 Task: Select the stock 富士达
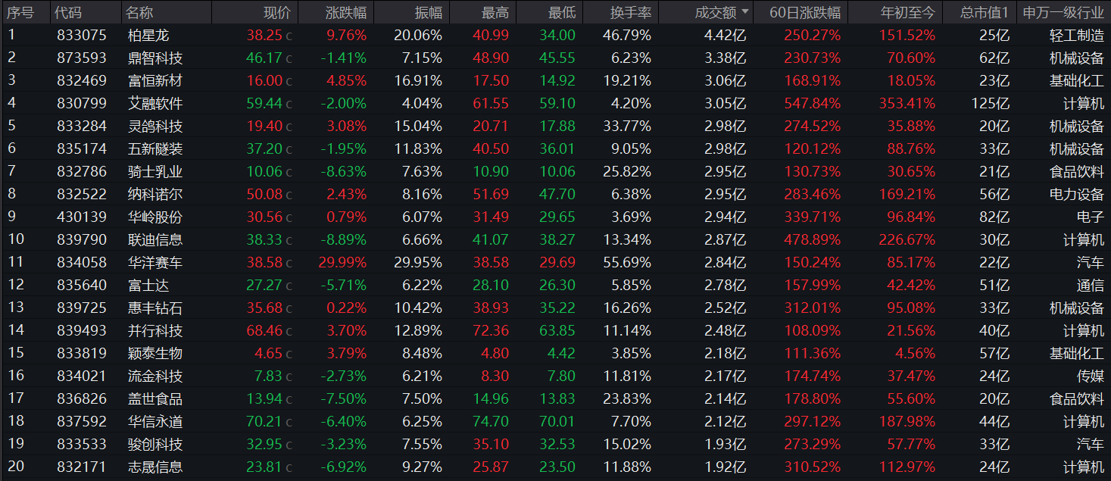click(148, 285)
